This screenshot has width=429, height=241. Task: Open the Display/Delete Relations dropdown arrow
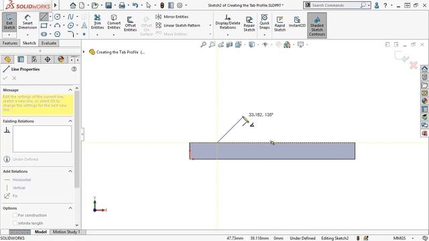pyautogui.click(x=228, y=35)
